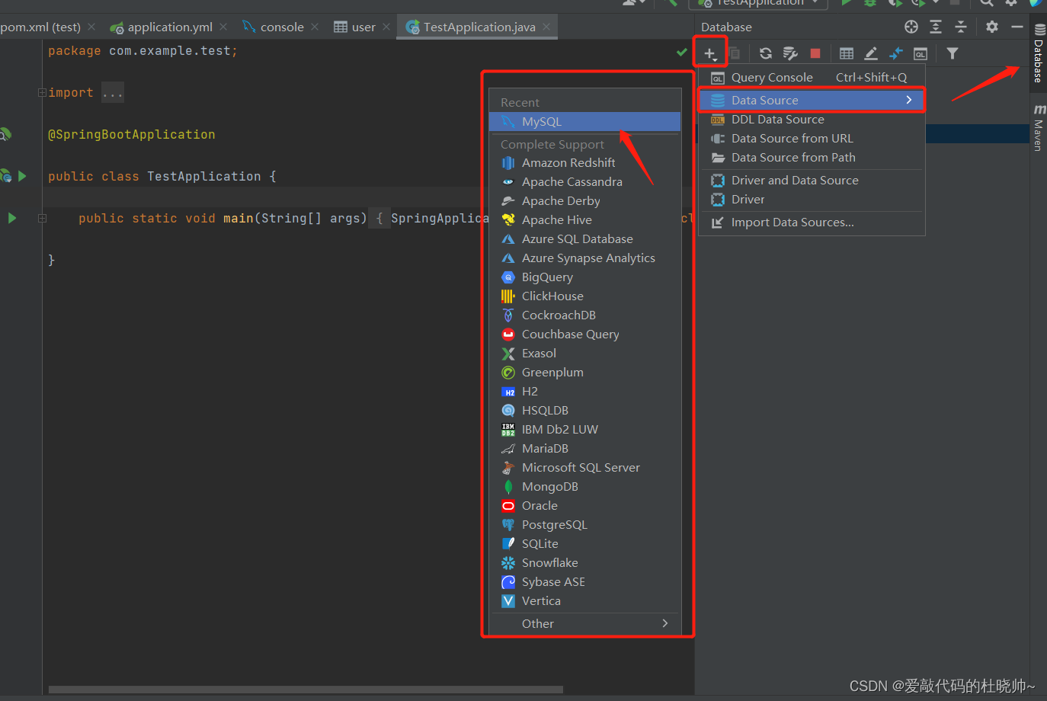Choose Driver and Data Source
This screenshot has height=701, width=1047.
point(812,181)
